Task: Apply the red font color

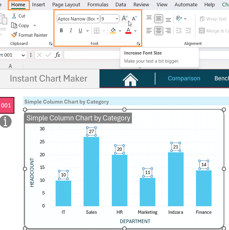Action: 128,30
